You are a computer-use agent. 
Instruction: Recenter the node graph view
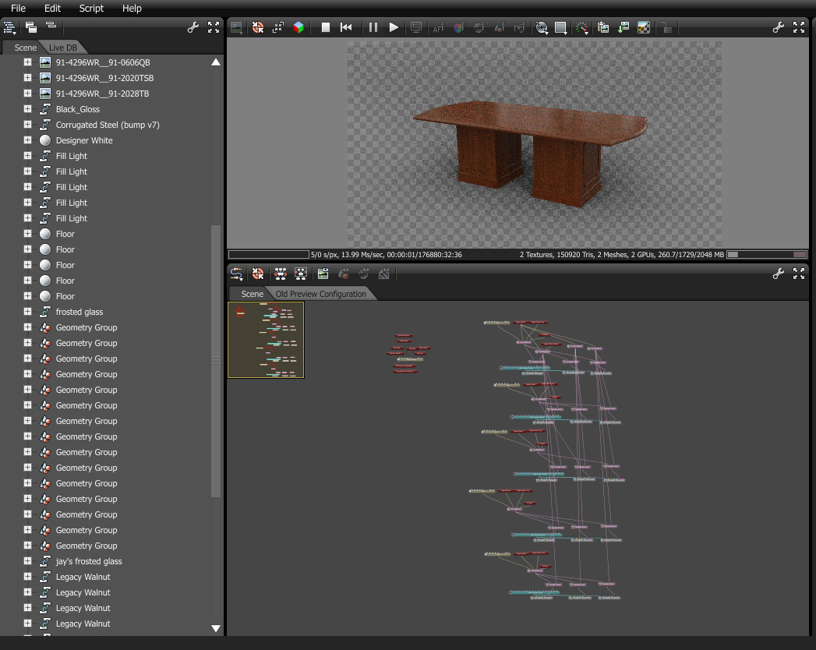coord(258,274)
